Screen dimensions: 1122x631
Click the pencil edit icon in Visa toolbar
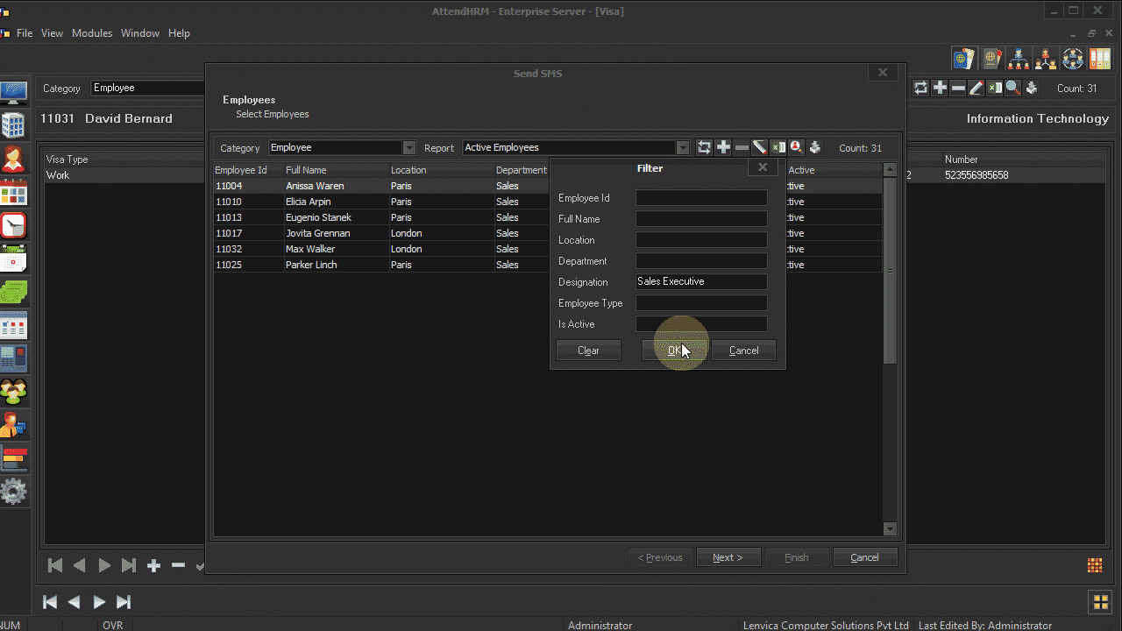click(976, 88)
